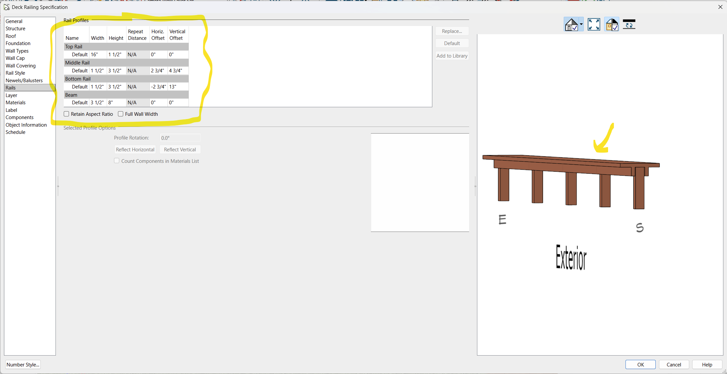
Task: Open the rendering view dropdown arrow
Action: [x=581, y=25]
